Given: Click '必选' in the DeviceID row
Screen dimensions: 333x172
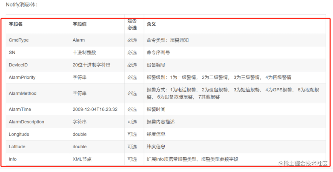Looking at the screenshot, I should (132, 65).
